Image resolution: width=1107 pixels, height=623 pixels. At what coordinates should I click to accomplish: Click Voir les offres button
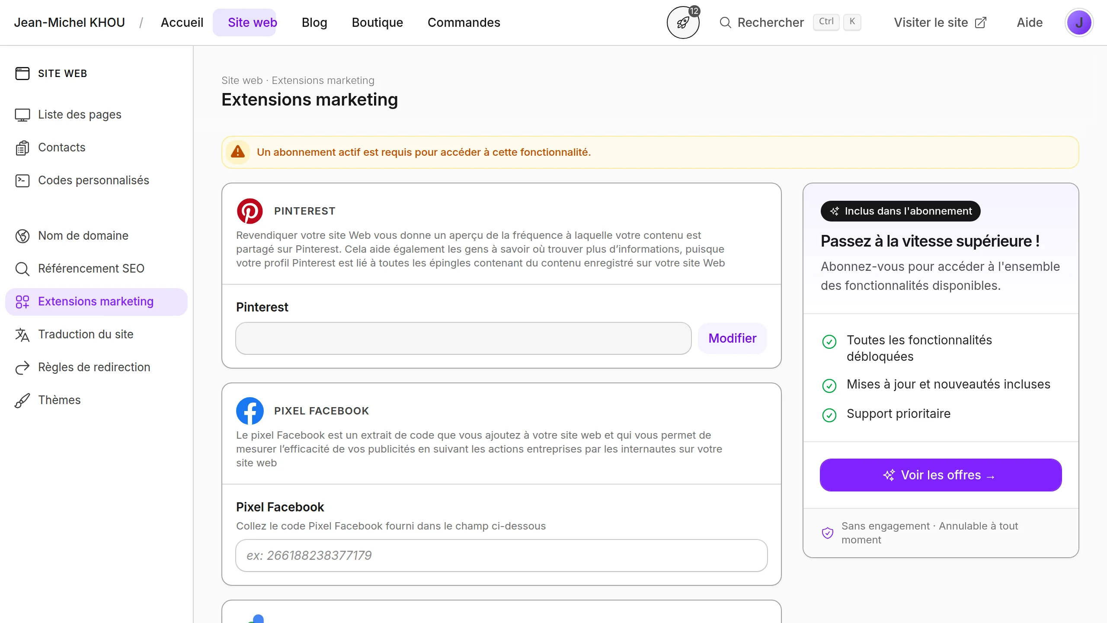[x=941, y=475]
